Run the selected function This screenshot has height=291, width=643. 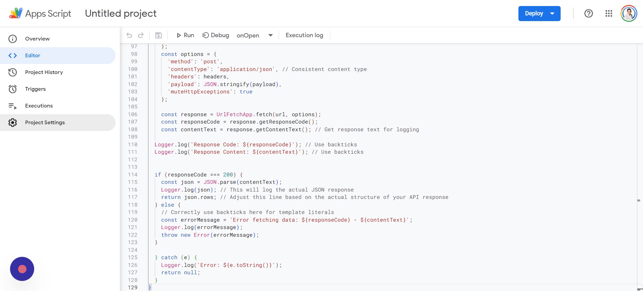point(185,35)
